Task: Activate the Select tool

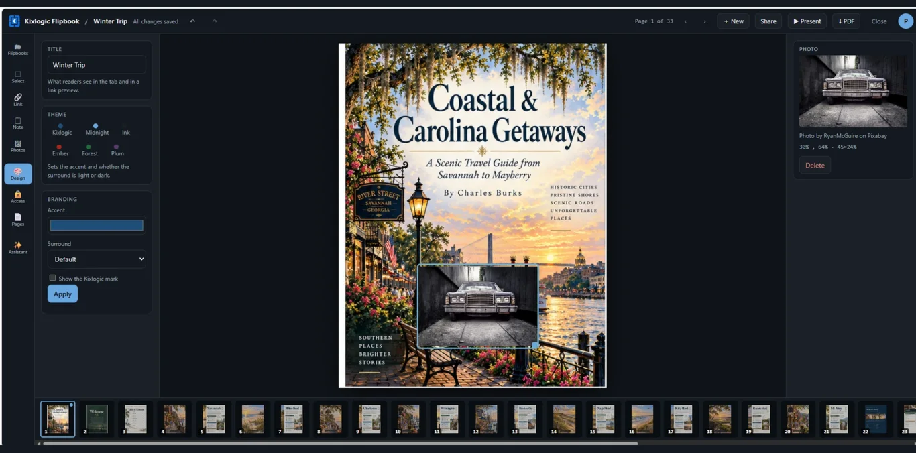Action: click(18, 77)
